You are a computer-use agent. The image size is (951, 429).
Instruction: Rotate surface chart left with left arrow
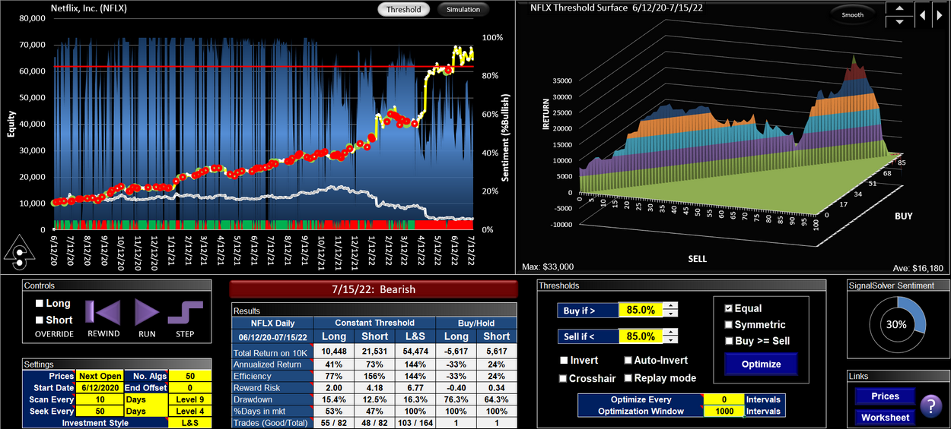(922, 14)
